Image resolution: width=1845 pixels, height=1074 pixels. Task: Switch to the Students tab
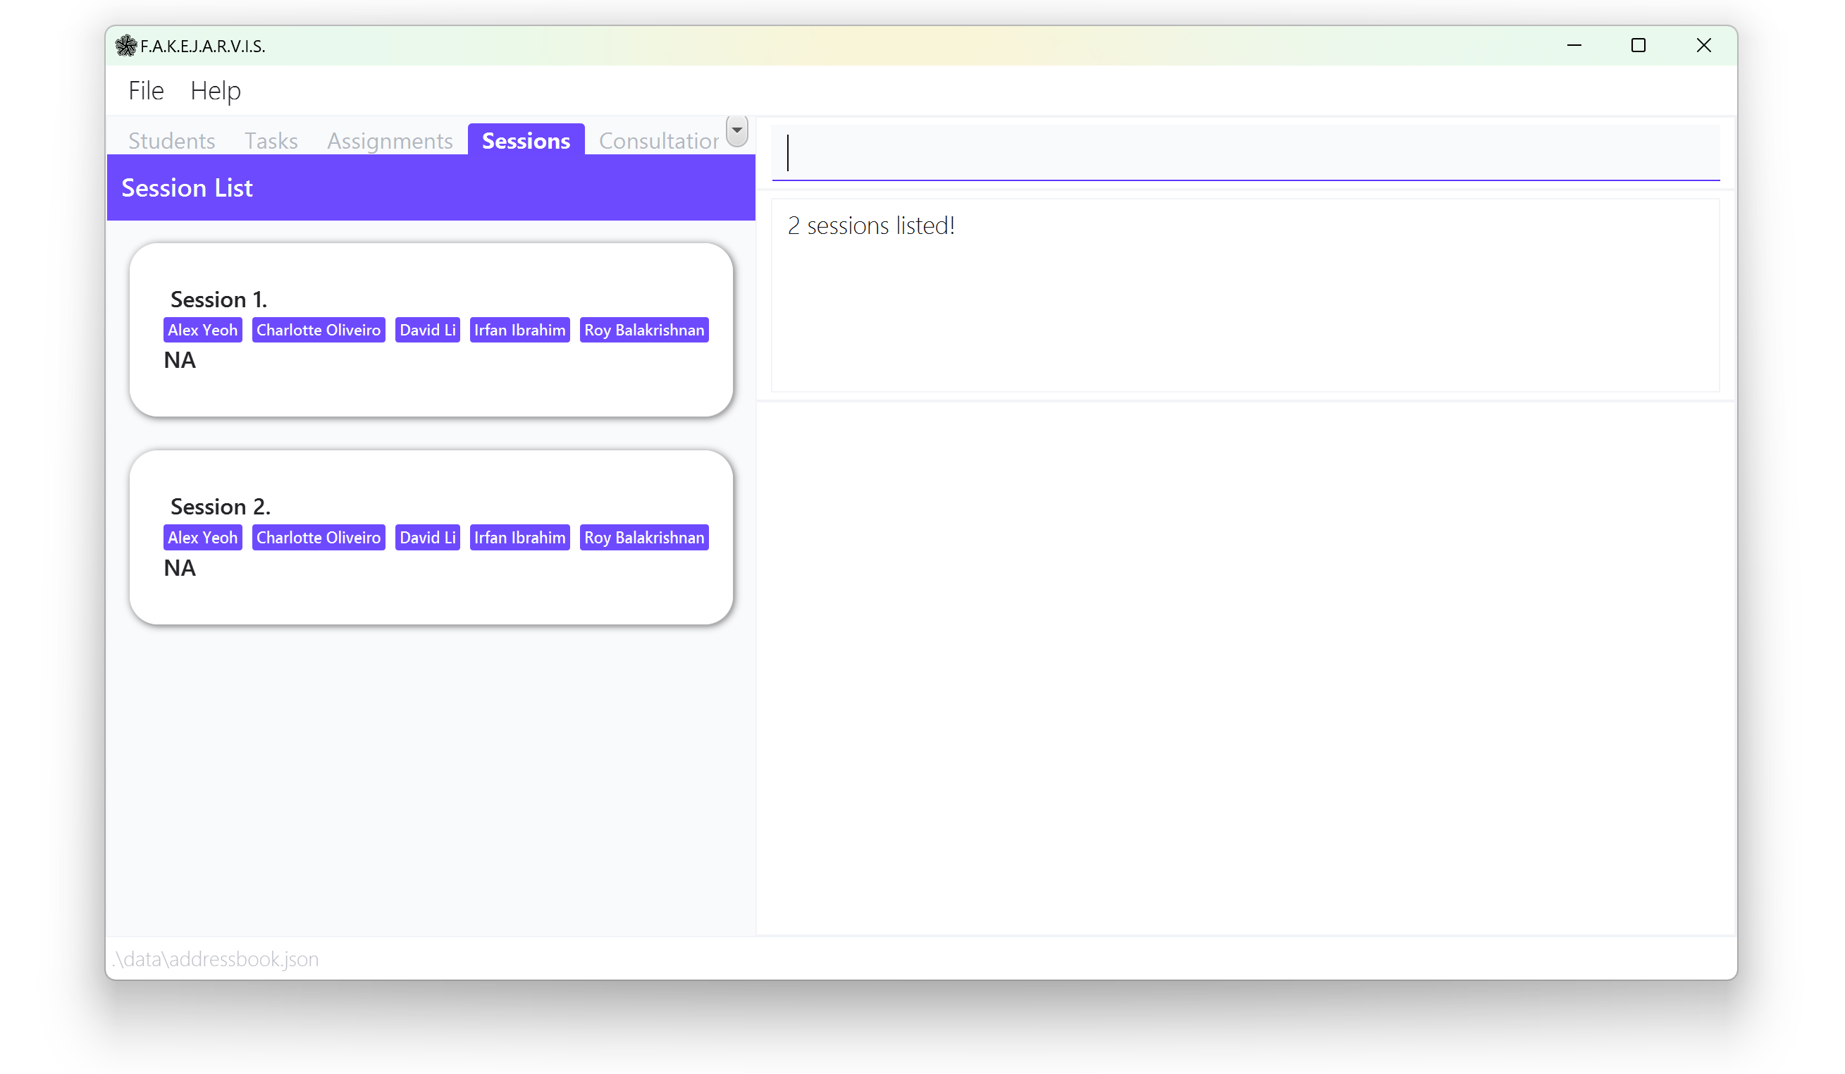171,140
